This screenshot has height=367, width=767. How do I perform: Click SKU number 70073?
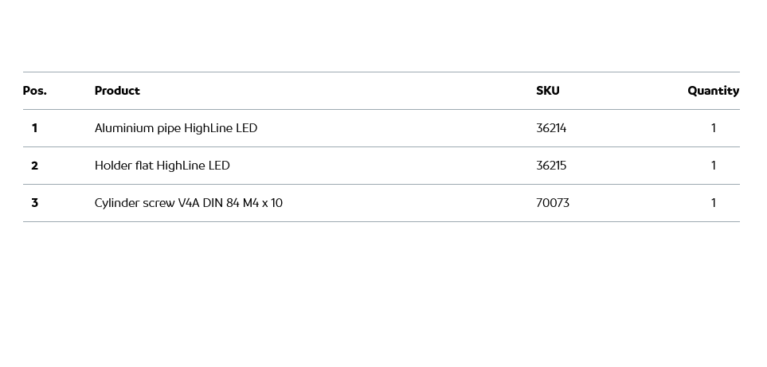pyautogui.click(x=552, y=203)
